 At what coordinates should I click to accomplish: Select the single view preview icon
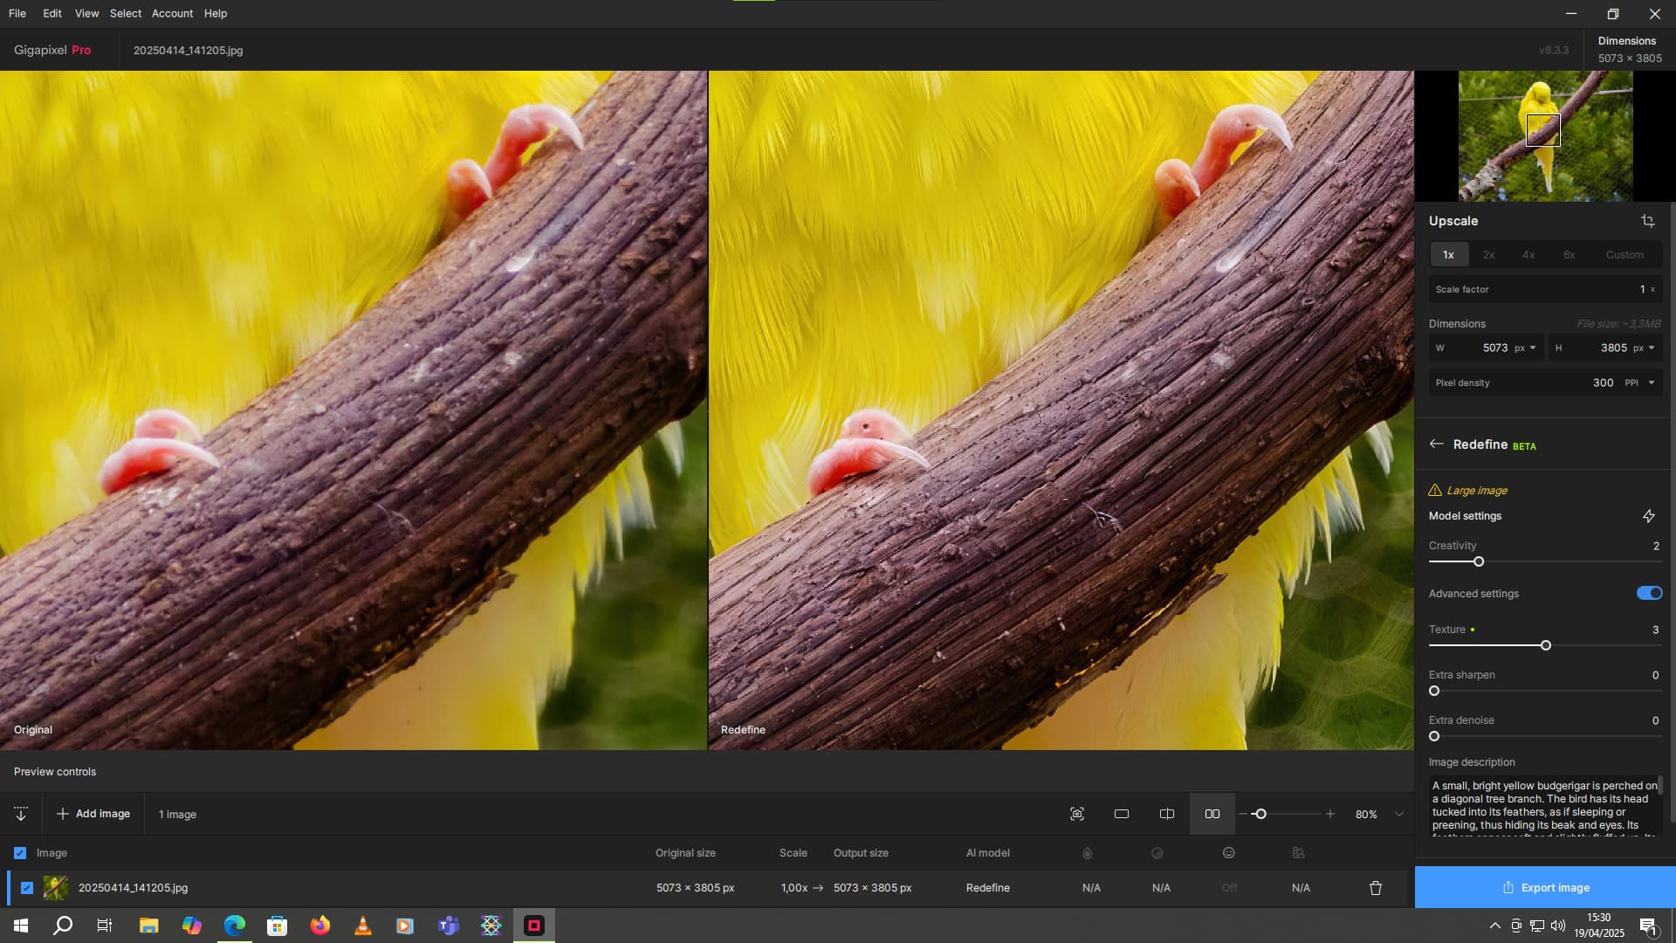[x=1122, y=814]
